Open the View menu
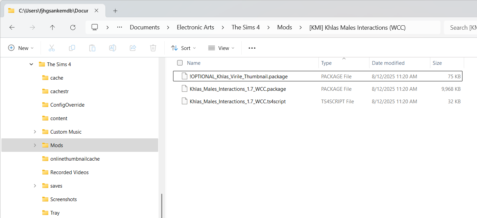Viewport: 477px width, 218px height. (x=221, y=48)
